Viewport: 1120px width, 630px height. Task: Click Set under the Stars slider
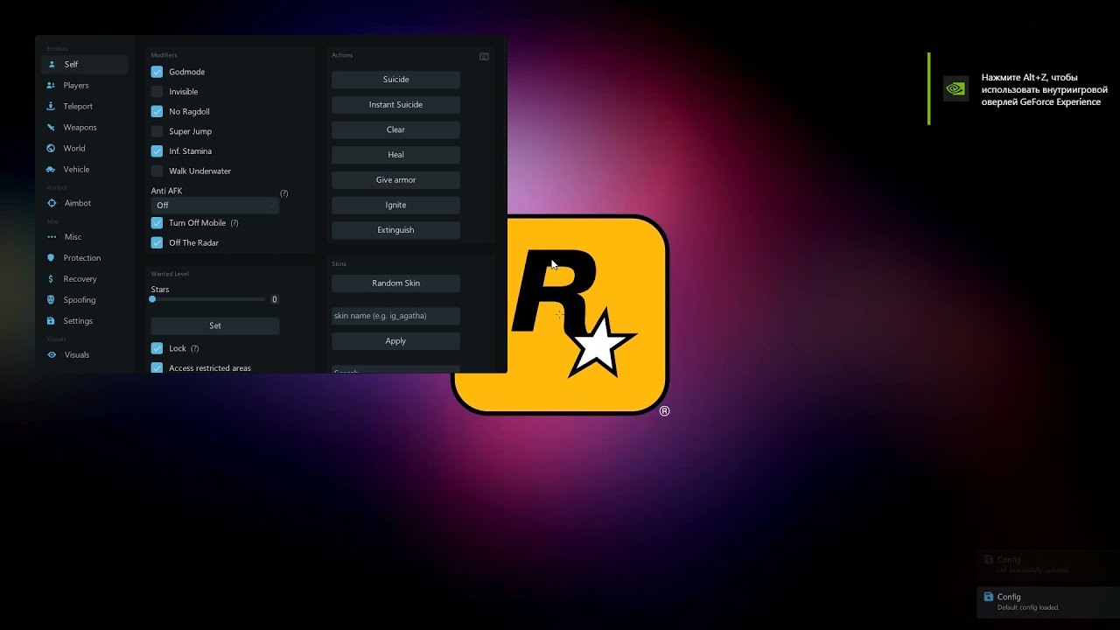[x=215, y=325]
